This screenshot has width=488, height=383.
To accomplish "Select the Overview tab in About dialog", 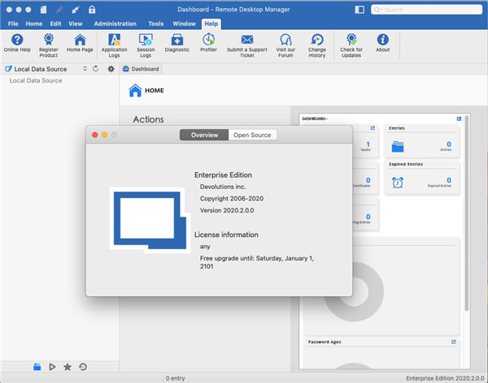I will tap(204, 135).
